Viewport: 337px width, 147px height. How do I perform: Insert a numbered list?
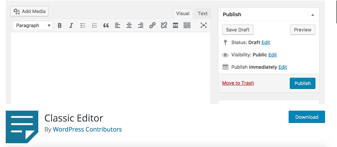tap(94, 25)
